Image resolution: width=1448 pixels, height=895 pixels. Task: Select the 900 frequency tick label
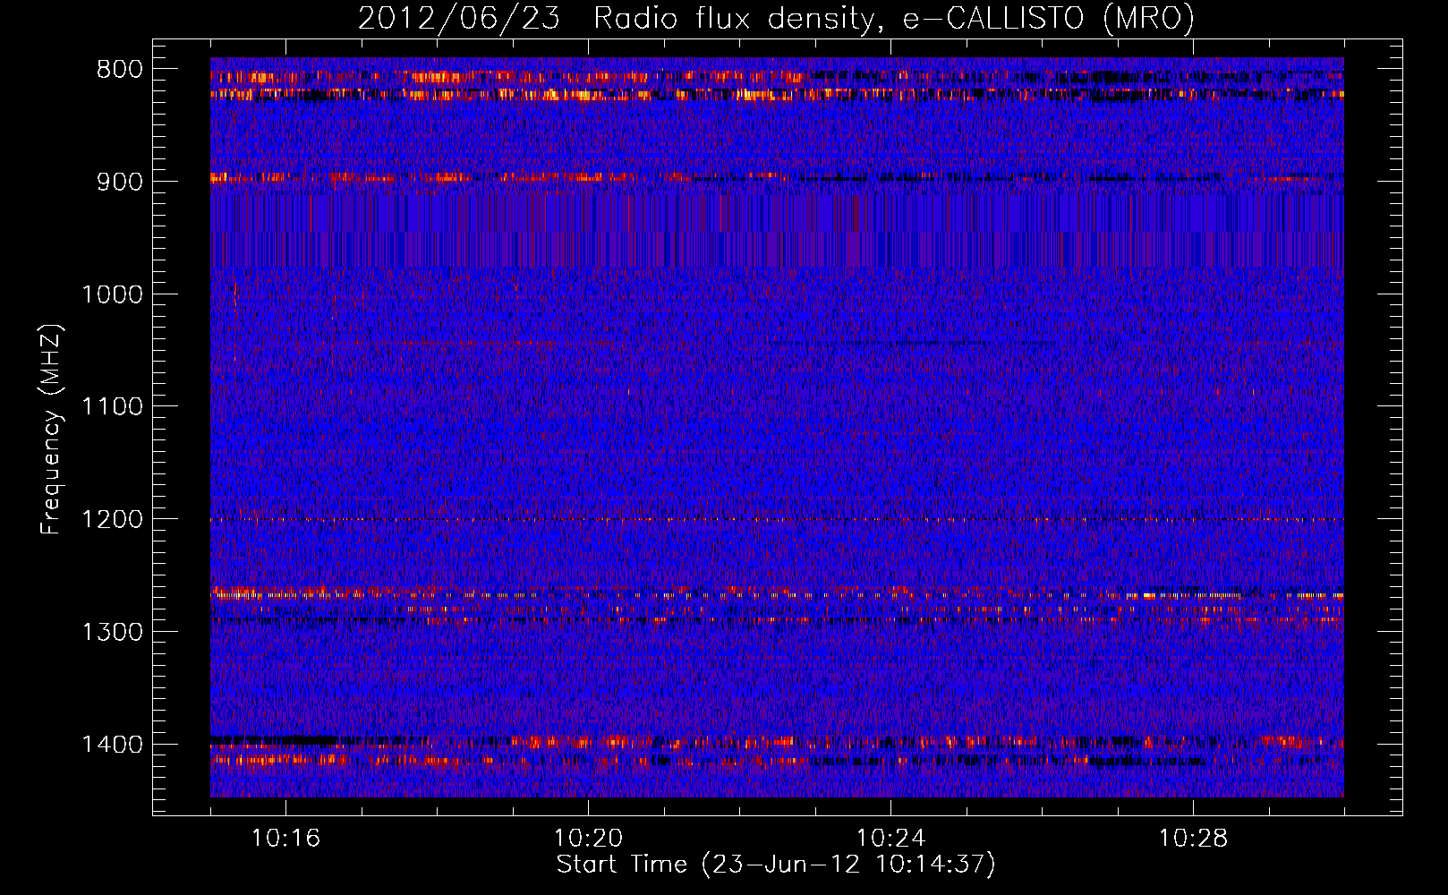coord(120,182)
